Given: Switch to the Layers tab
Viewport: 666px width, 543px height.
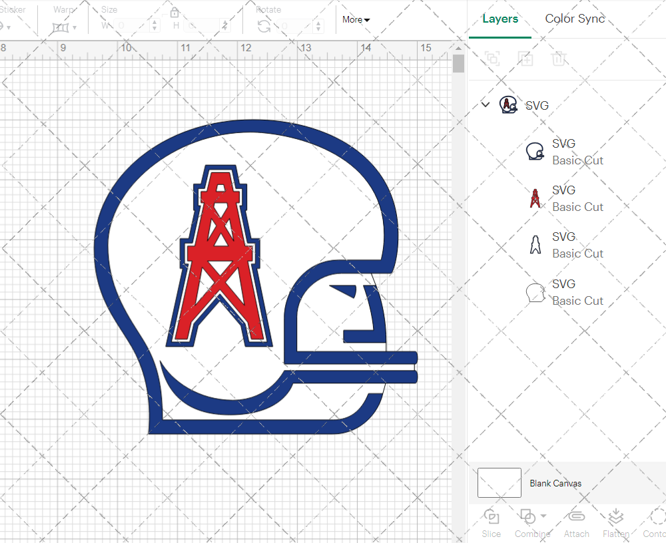Looking at the screenshot, I should click(500, 19).
